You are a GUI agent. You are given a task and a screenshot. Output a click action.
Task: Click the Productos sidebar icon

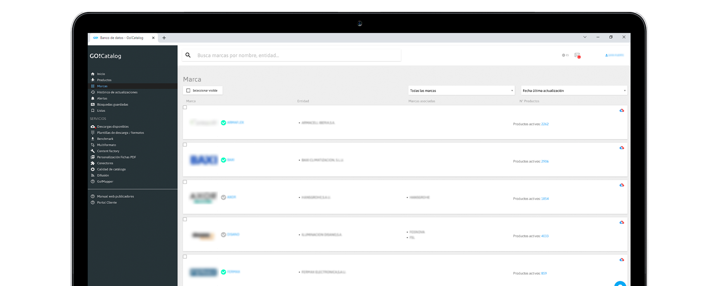(x=93, y=80)
